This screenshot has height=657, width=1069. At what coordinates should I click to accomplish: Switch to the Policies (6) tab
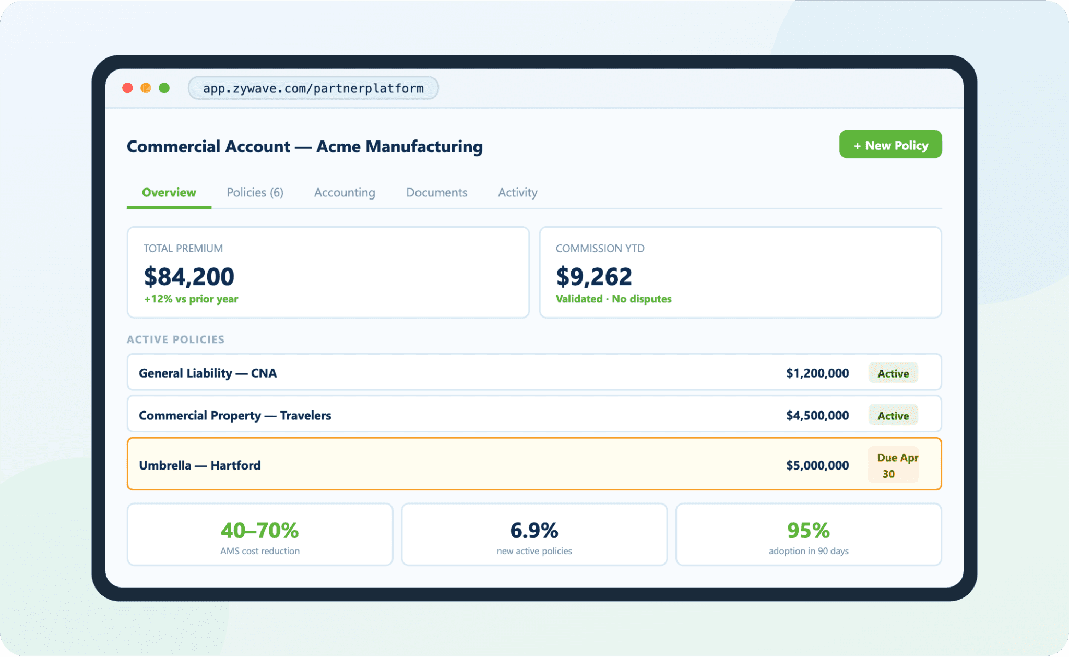pos(255,192)
